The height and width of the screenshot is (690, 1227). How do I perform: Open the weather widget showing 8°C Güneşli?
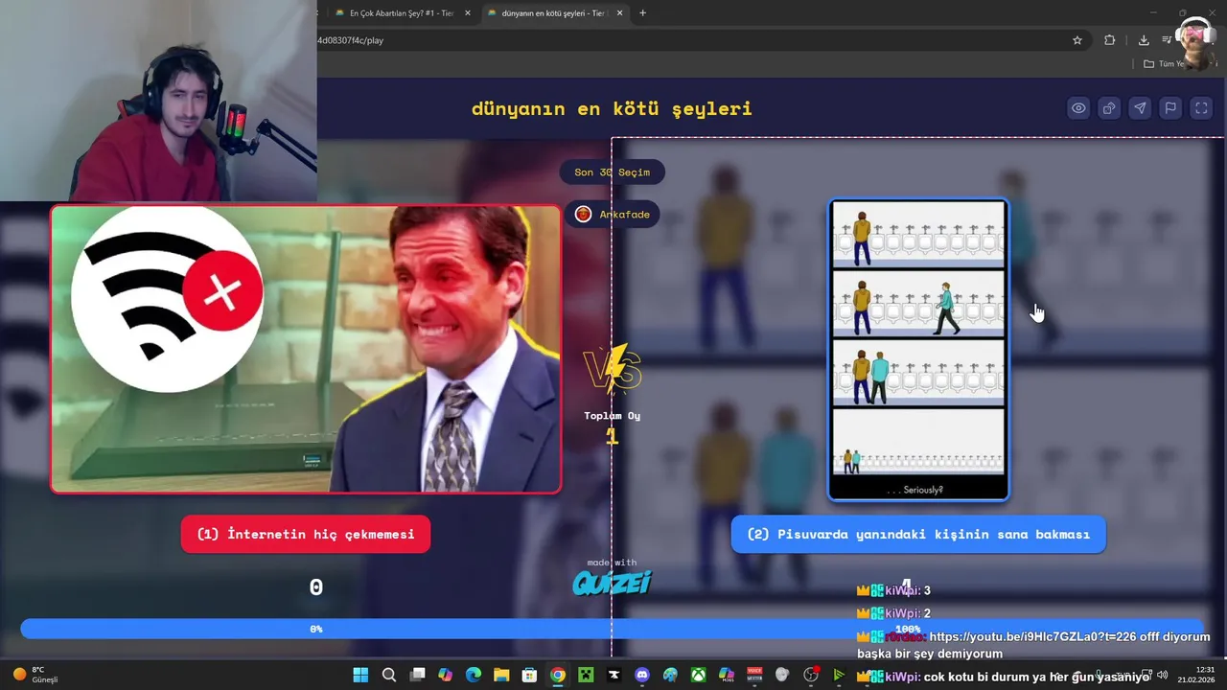[35, 675]
